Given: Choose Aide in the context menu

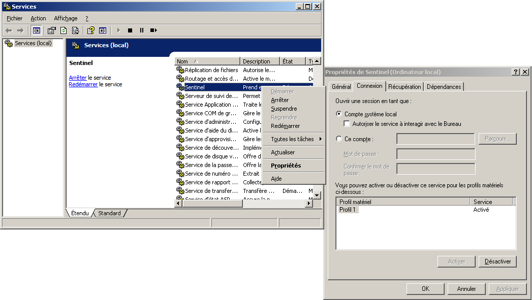Looking at the screenshot, I should coord(294,179).
